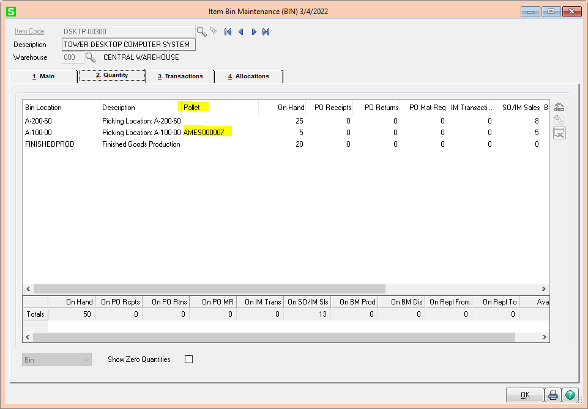
Task: Select the A-100-00 bin row
Action: point(286,133)
